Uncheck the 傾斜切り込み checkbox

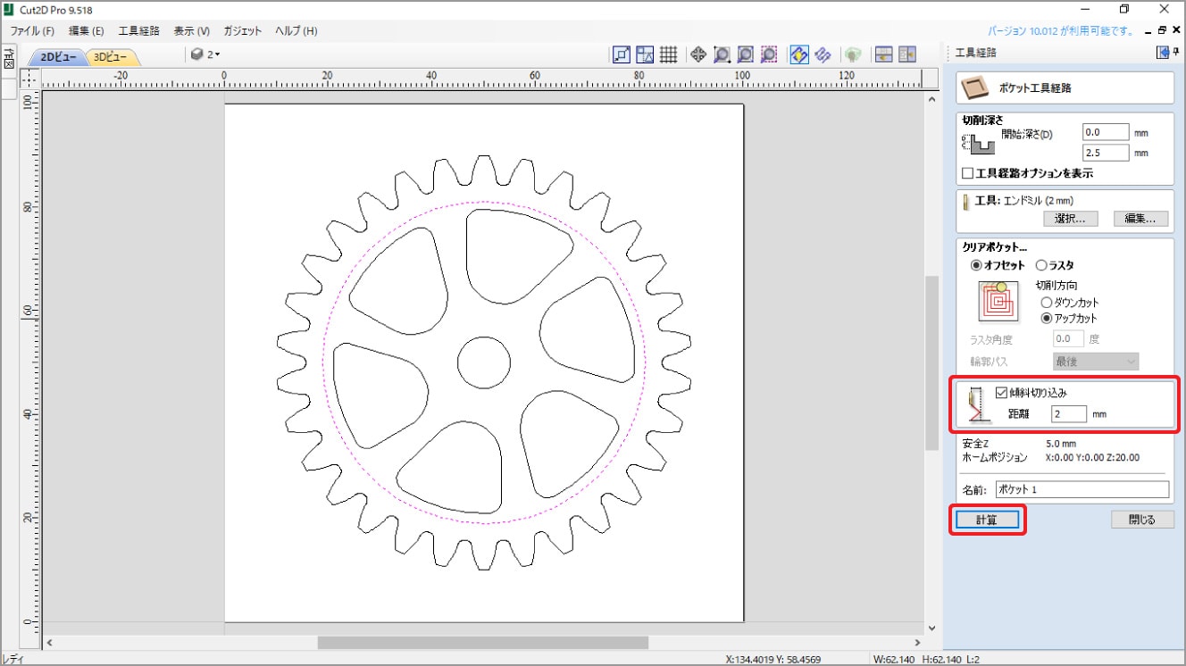coord(1001,392)
